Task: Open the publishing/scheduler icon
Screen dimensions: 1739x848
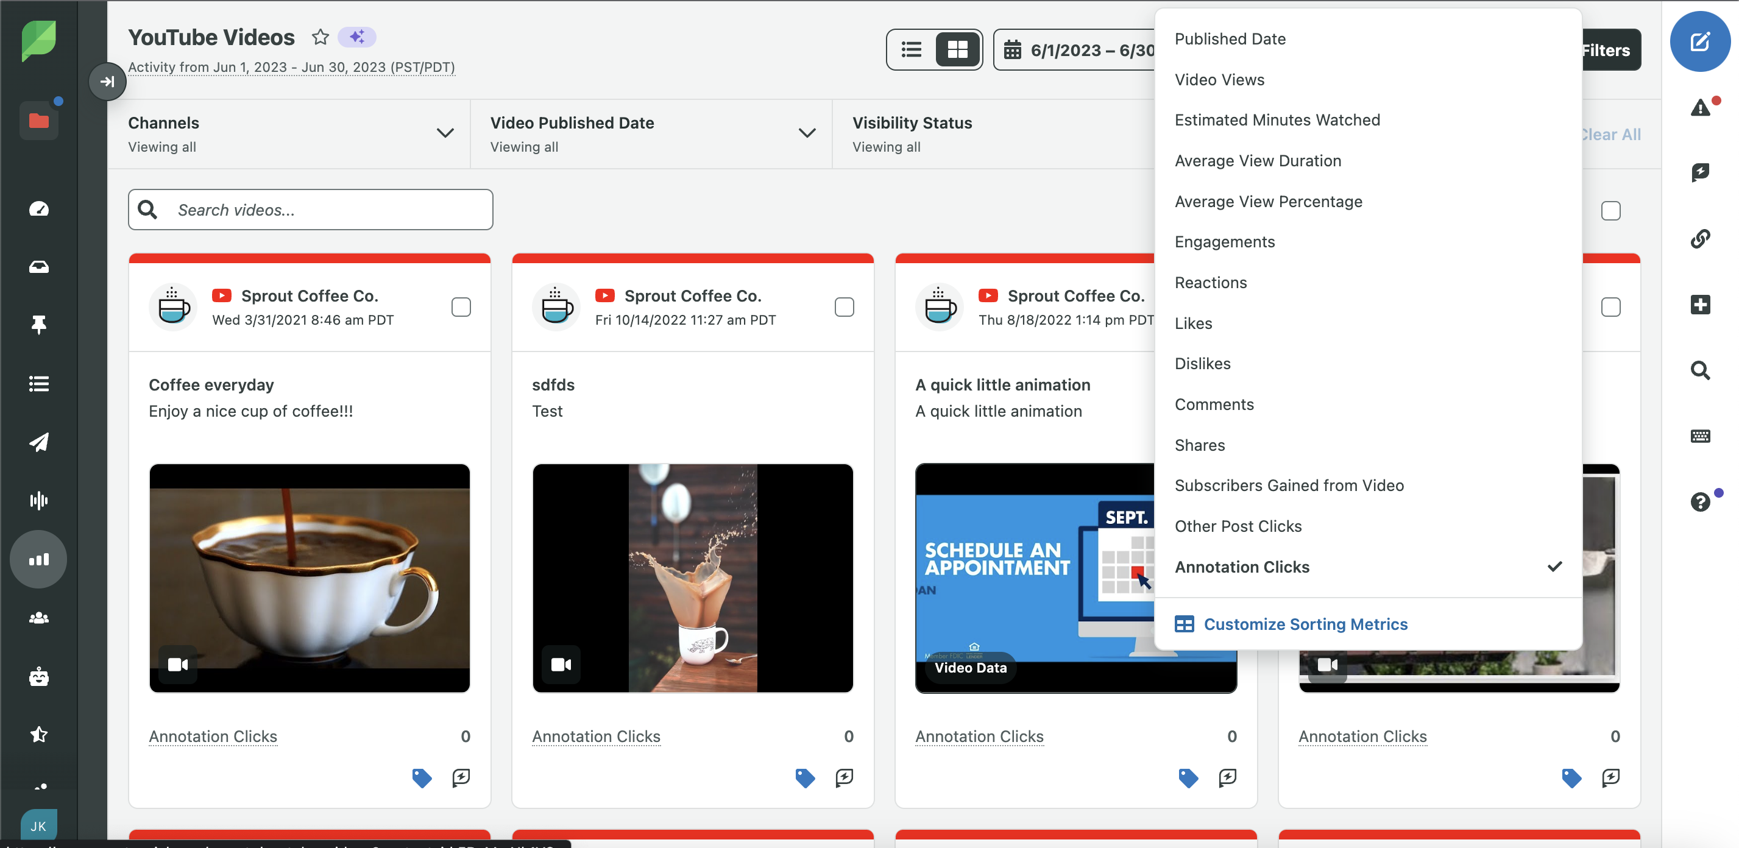Action: [39, 442]
